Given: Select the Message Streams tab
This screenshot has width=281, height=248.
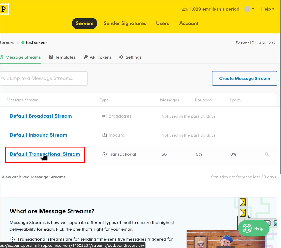Looking at the screenshot, I should coord(20,57).
